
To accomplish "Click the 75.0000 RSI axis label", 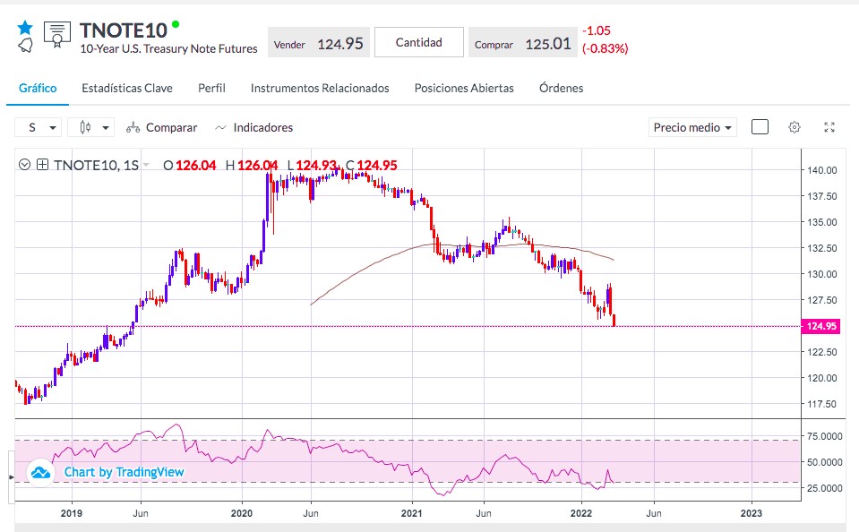I will tap(824, 436).
